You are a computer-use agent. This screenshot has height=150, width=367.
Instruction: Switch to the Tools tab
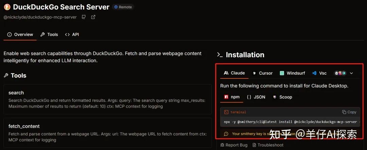click(49, 35)
